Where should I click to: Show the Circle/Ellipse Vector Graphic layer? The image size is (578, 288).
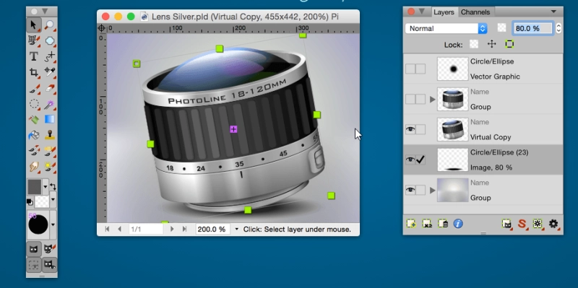[410, 69]
